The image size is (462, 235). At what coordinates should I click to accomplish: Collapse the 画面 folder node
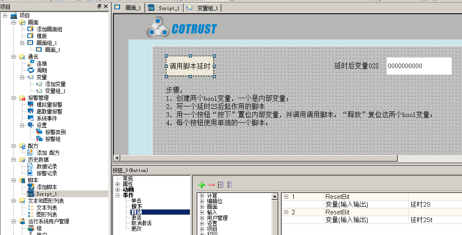coord(14,22)
